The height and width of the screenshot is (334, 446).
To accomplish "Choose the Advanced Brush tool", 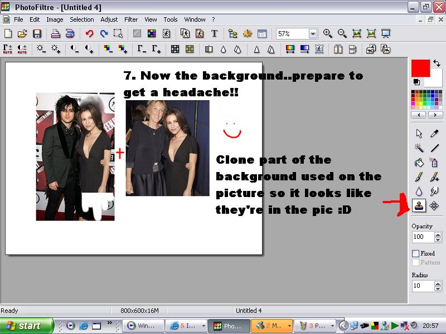I will (x=434, y=177).
